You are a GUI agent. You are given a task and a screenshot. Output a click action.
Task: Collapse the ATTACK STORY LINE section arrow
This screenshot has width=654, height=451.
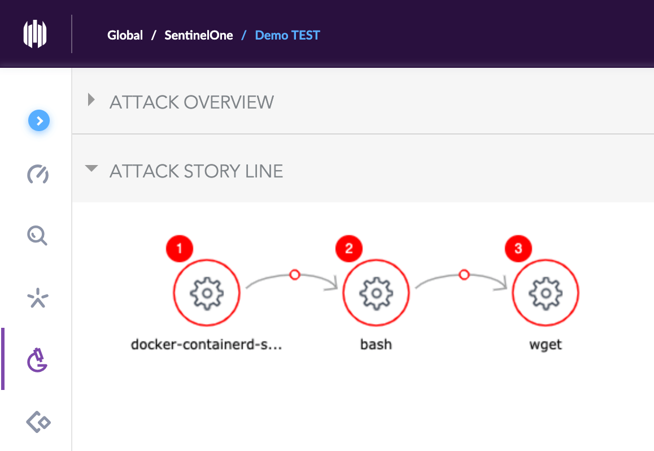91,169
